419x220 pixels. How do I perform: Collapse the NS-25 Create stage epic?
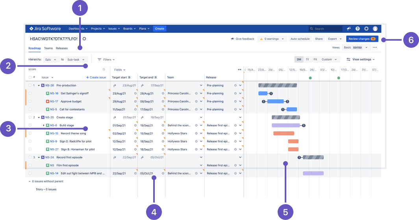[x=39, y=117]
